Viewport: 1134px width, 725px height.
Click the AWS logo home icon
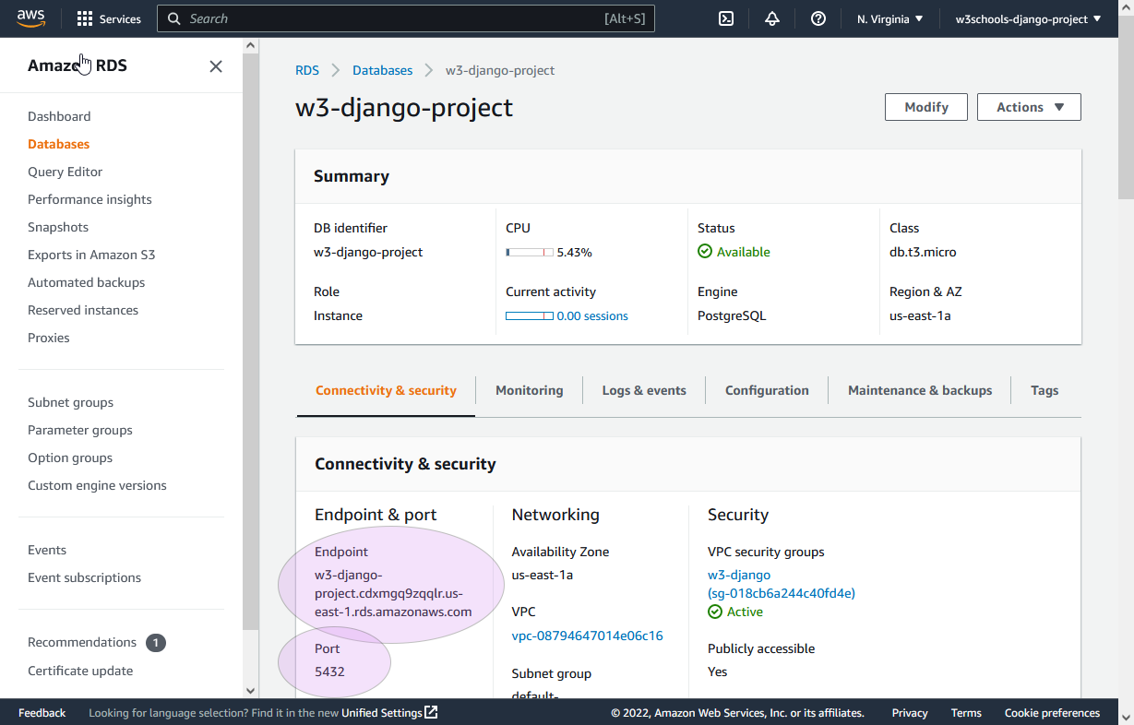[x=30, y=18]
